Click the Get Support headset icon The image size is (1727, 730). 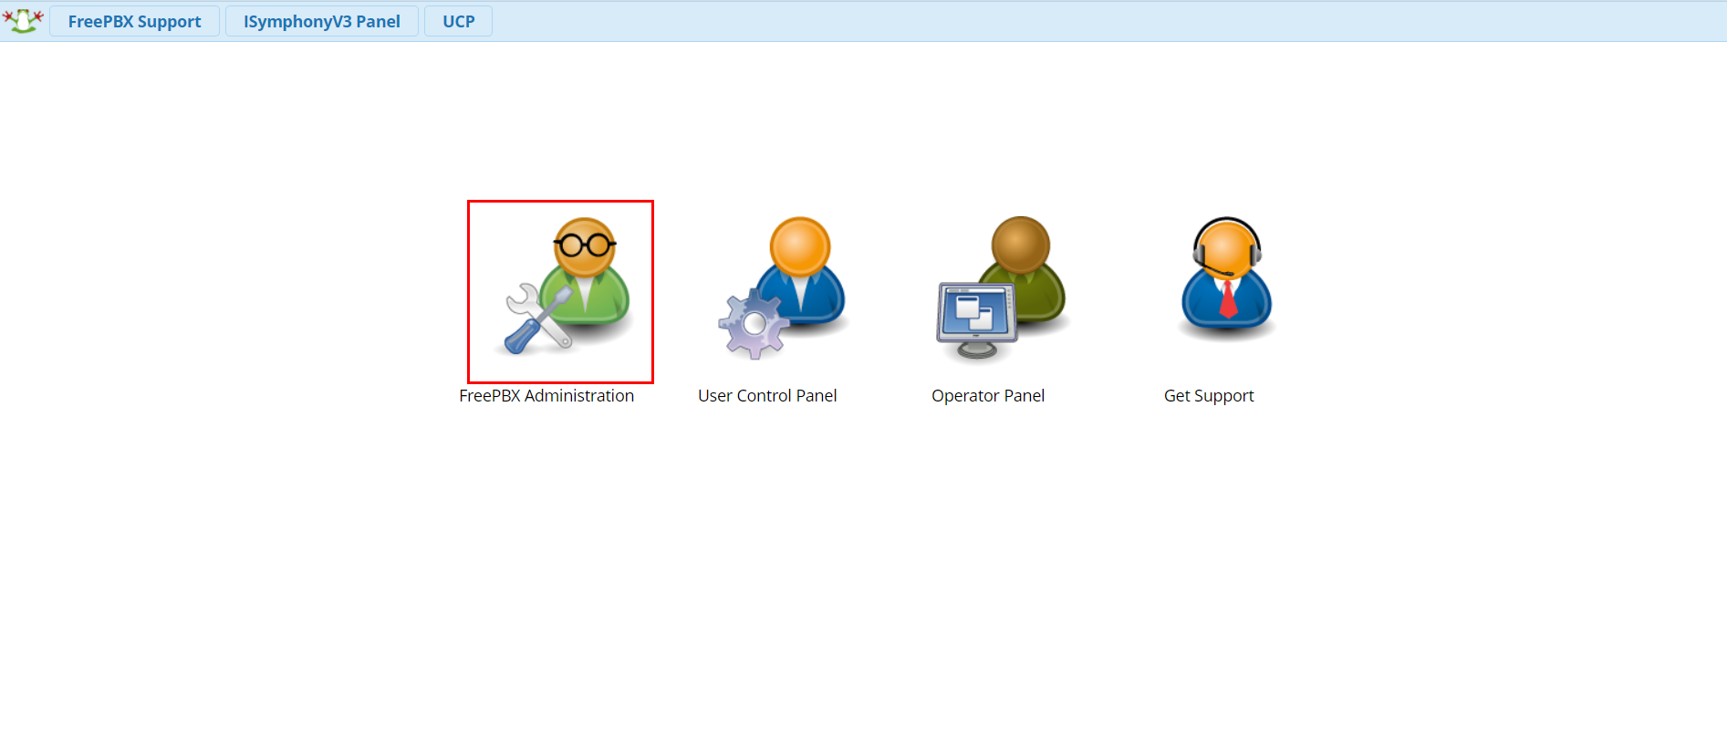(1226, 277)
